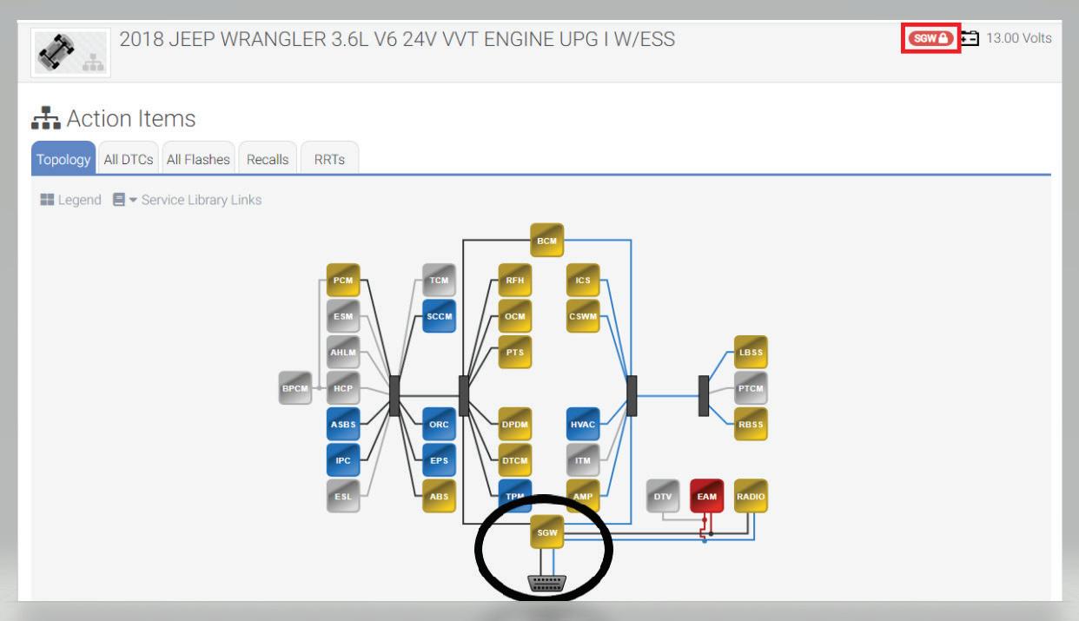The image size is (1079, 621).
Task: Click the battery voltage icon
Action: [970, 38]
